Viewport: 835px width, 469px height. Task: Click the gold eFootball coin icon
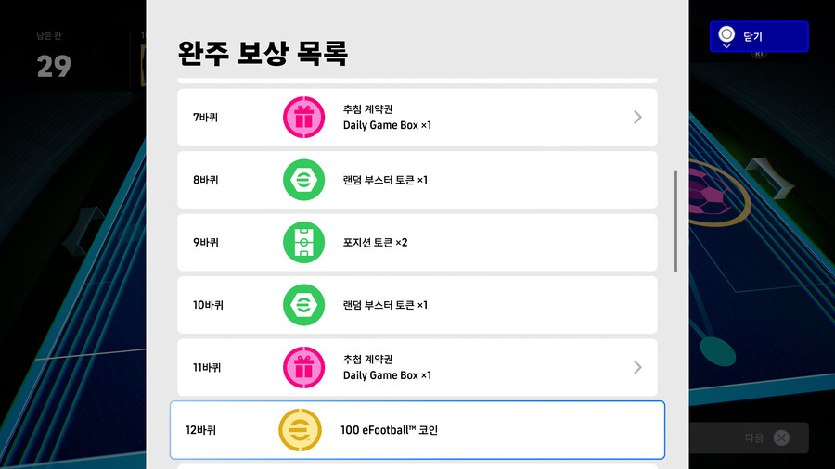[300, 430]
